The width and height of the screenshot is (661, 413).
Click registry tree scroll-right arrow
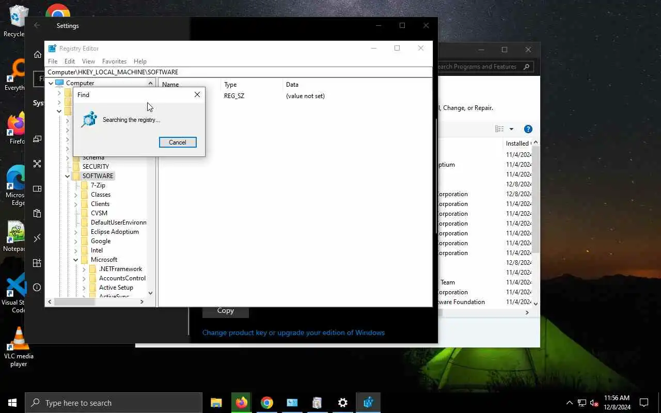(142, 301)
